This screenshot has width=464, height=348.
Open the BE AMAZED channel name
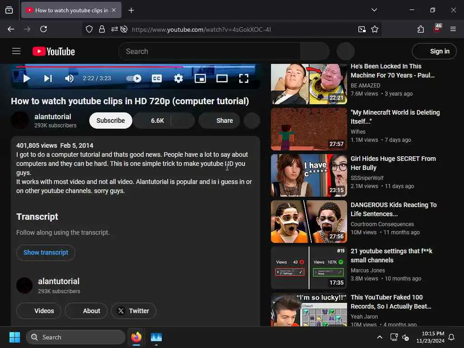tap(366, 86)
